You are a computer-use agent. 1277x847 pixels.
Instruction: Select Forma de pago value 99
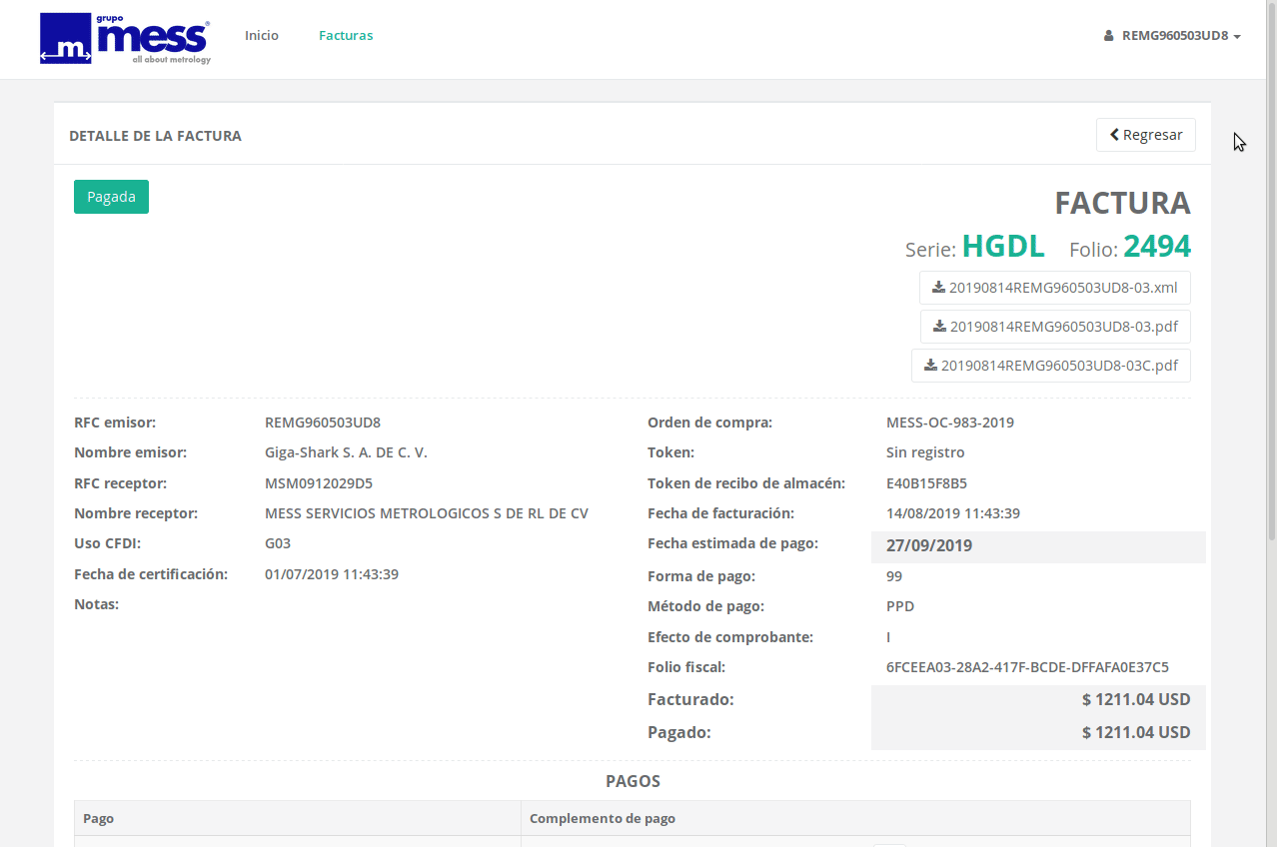pyautogui.click(x=894, y=576)
